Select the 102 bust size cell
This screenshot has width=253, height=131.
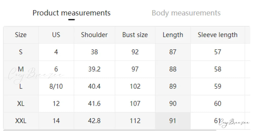135,86
